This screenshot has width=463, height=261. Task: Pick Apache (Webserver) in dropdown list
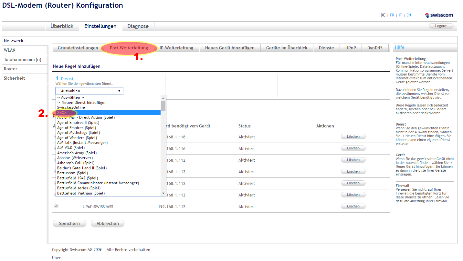click(75, 158)
